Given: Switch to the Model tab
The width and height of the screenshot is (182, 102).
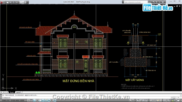Looking at the screenshot, I should tap(12, 92).
